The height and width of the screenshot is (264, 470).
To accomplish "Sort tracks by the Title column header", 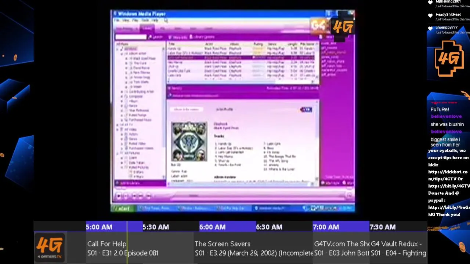I will 171,44.
